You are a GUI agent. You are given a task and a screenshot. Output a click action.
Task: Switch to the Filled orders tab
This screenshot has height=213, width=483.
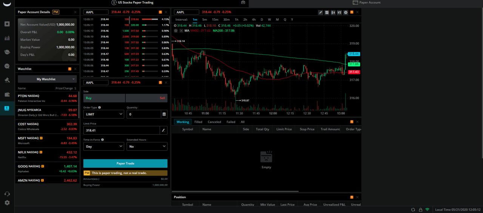click(x=198, y=122)
